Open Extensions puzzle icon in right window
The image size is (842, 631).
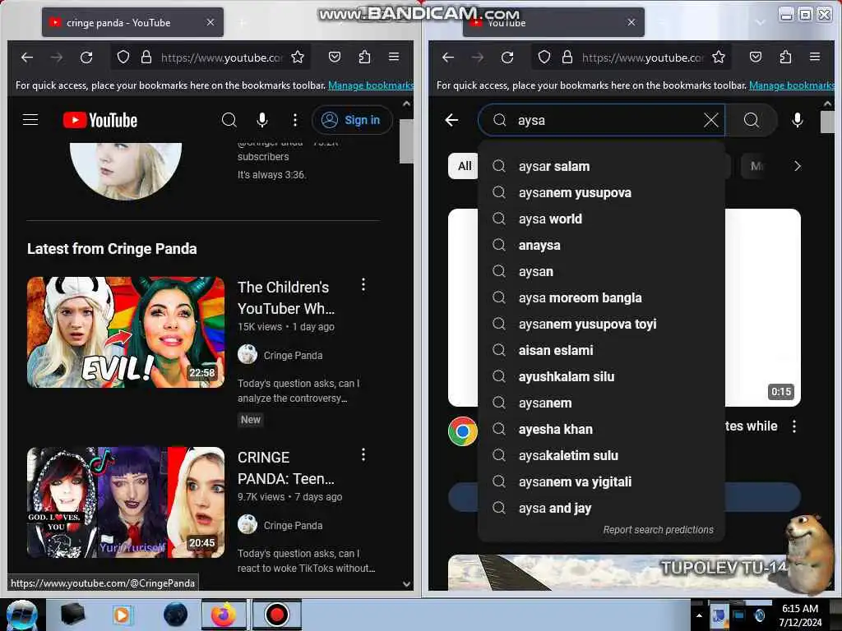pos(785,57)
